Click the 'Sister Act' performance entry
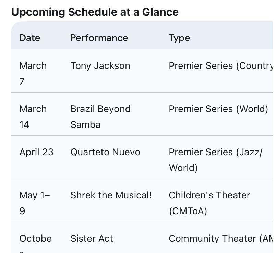 point(92,238)
